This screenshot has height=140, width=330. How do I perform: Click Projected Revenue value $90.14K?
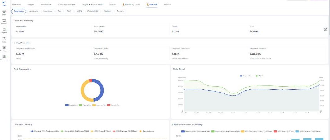pyautogui.click(x=255, y=54)
